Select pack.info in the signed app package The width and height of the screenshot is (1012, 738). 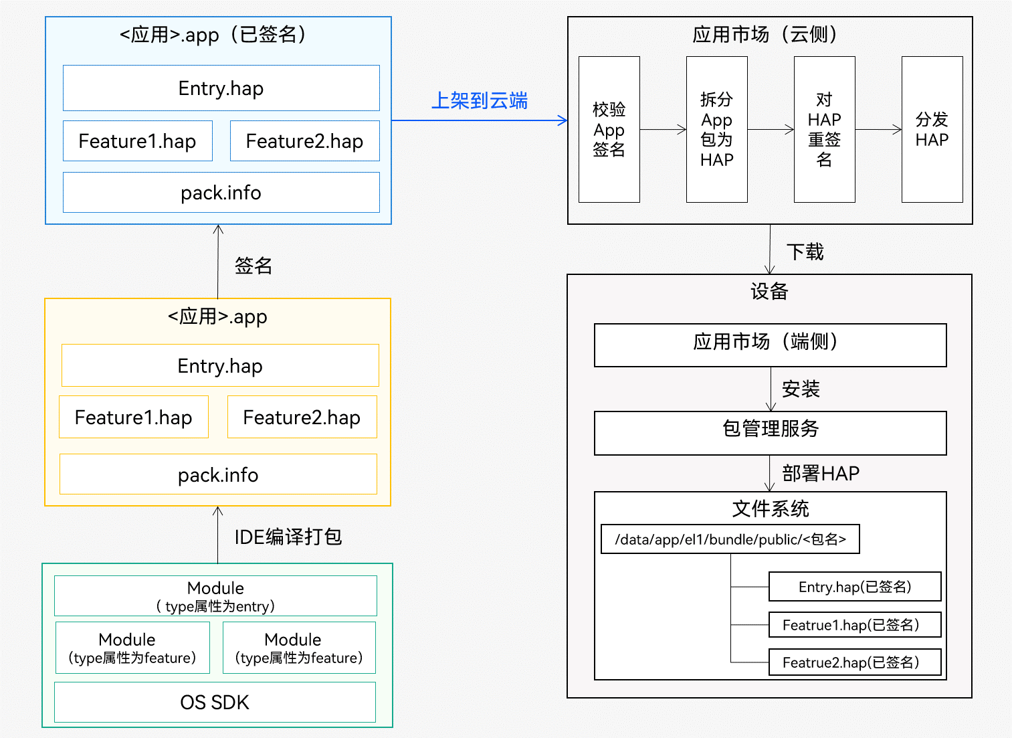coord(221,193)
